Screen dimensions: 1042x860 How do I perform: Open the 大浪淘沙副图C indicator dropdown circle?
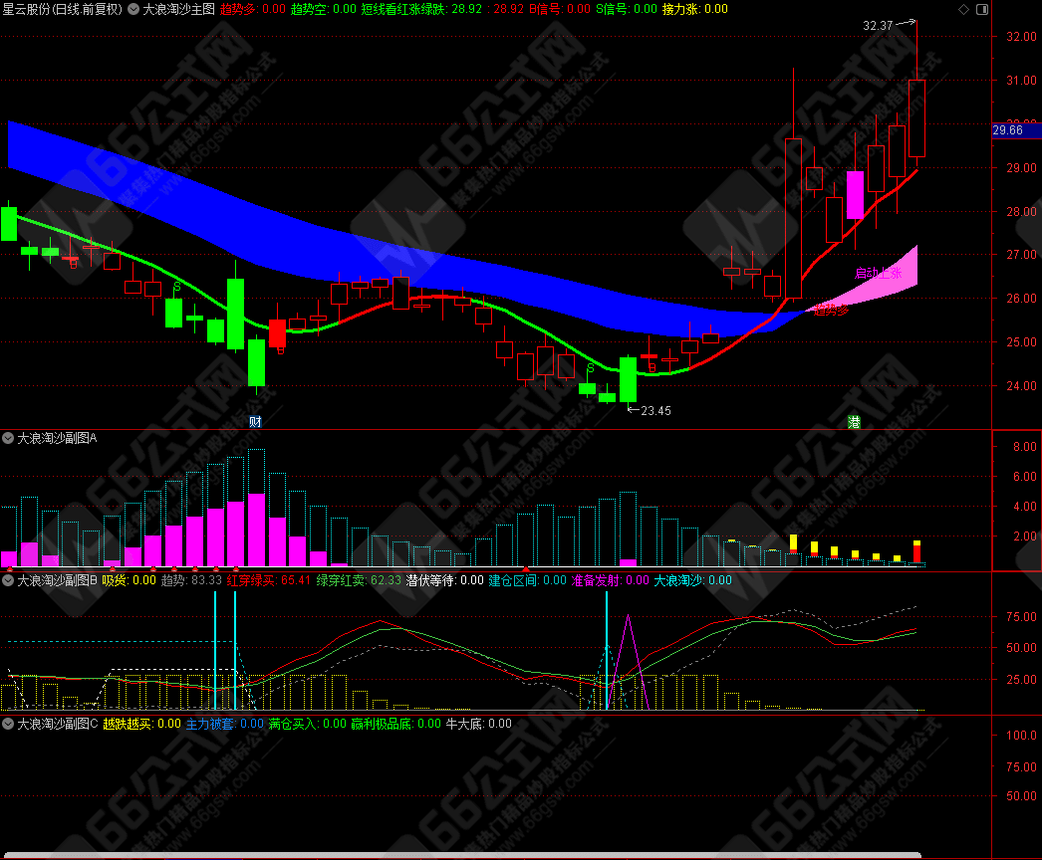pyautogui.click(x=8, y=724)
